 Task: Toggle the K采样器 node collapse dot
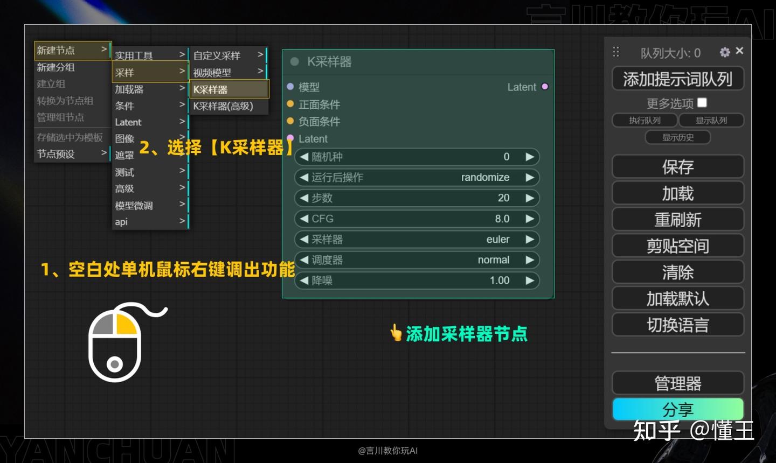point(294,61)
